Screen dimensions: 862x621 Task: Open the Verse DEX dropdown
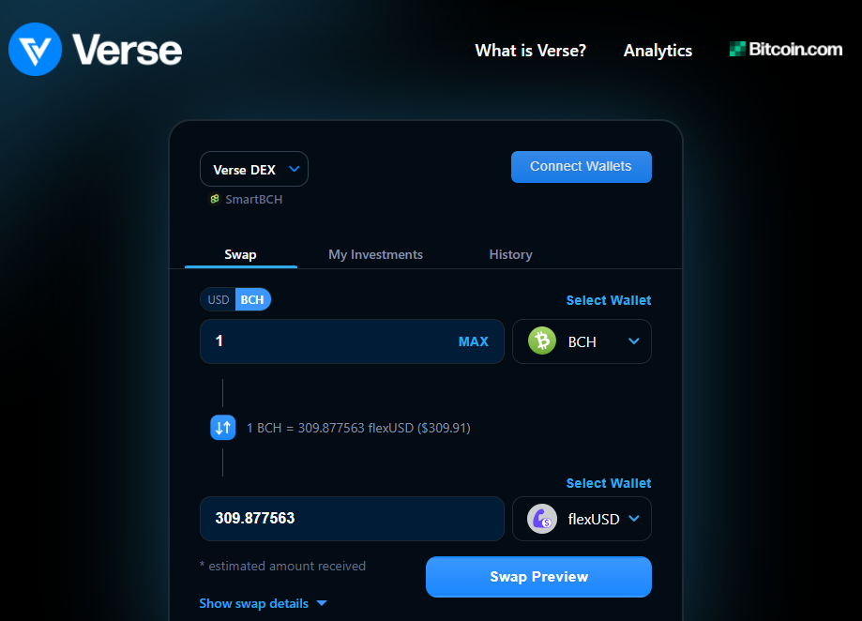coord(254,169)
